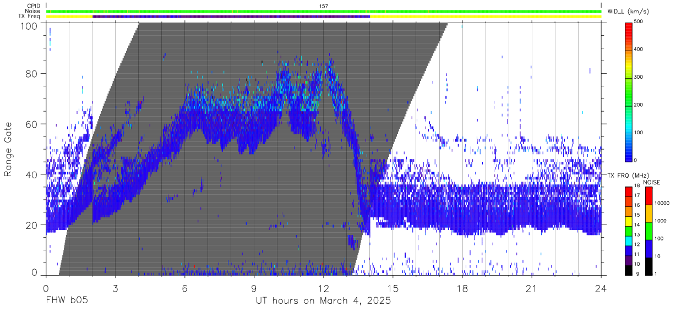Click the red noise legend swatch
Screen dimensions: 676x312
648,195
